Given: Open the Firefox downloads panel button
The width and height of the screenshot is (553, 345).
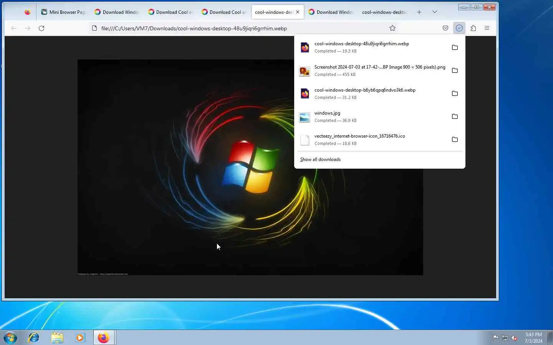Looking at the screenshot, I should click(459, 28).
